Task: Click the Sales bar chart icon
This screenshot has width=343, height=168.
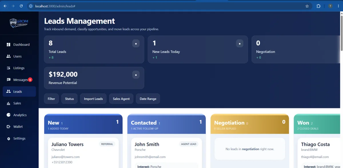Action: [9, 103]
